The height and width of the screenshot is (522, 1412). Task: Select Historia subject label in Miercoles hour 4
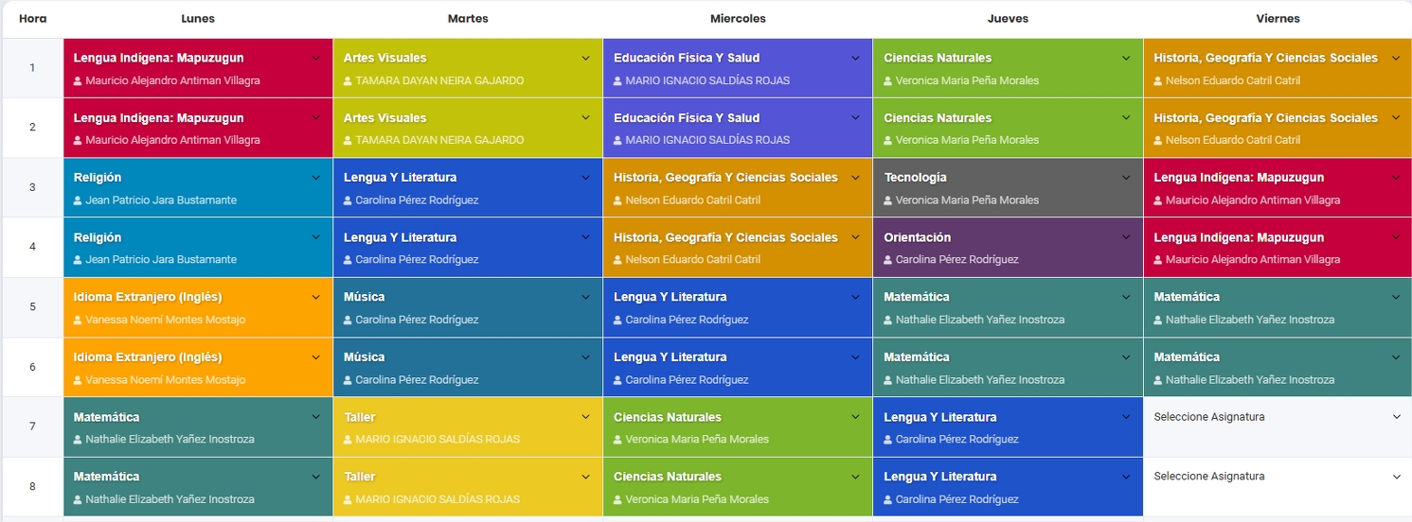[725, 237]
